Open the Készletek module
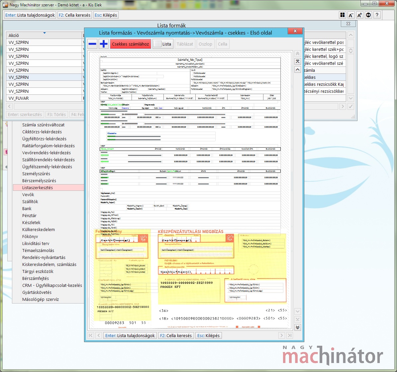397x372 pixels. click(32, 222)
